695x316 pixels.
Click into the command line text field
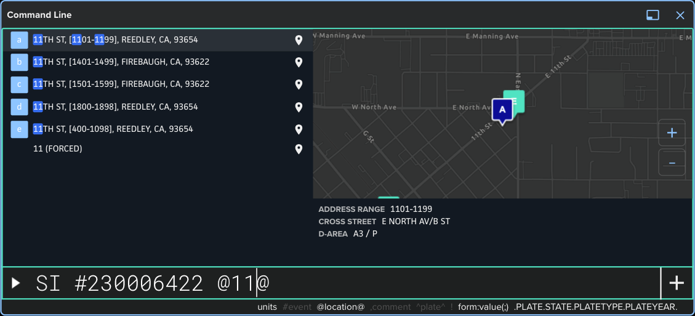click(x=431, y=283)
